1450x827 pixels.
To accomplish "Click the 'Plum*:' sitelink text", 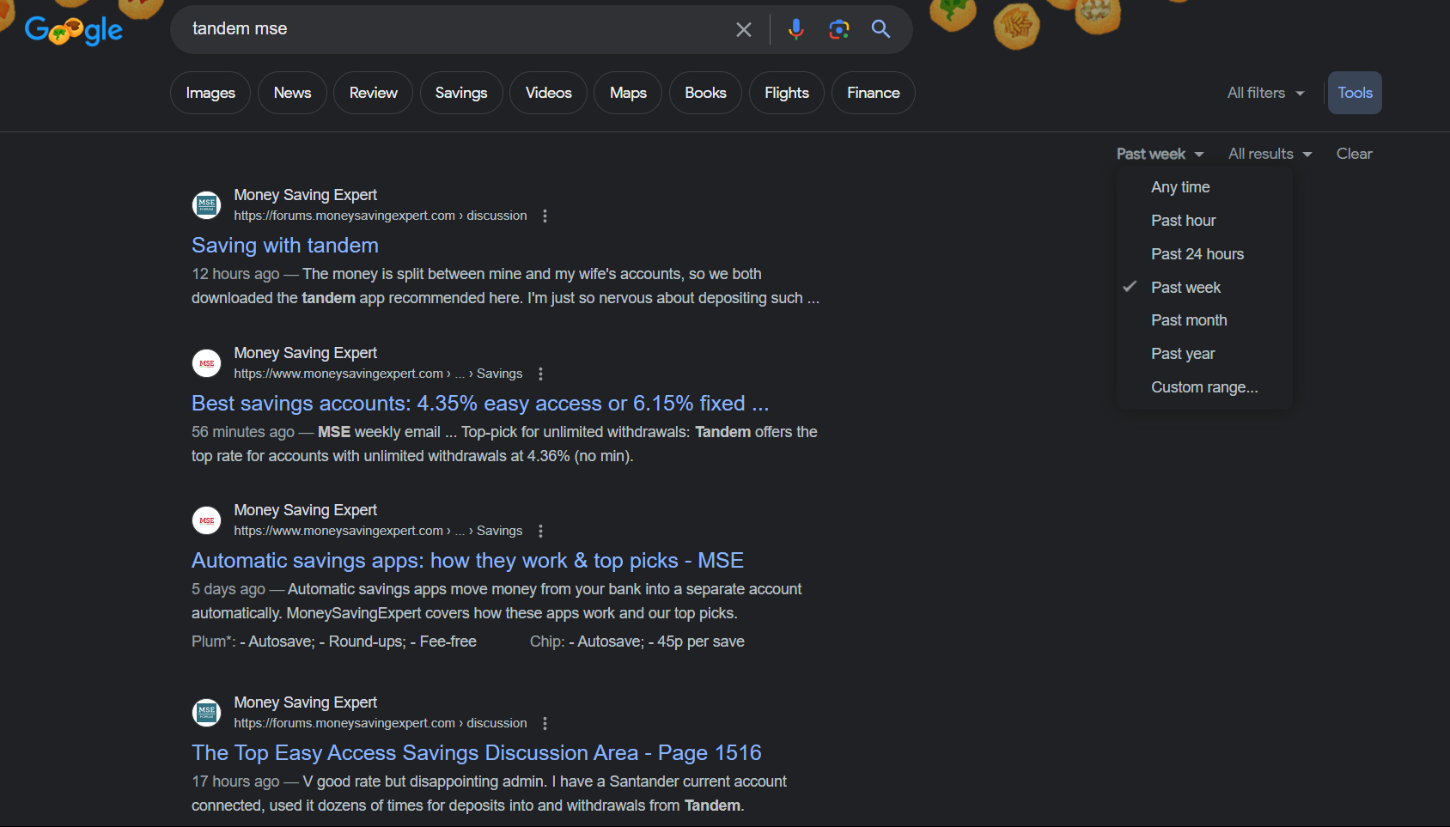I will (x=214, y=642).
